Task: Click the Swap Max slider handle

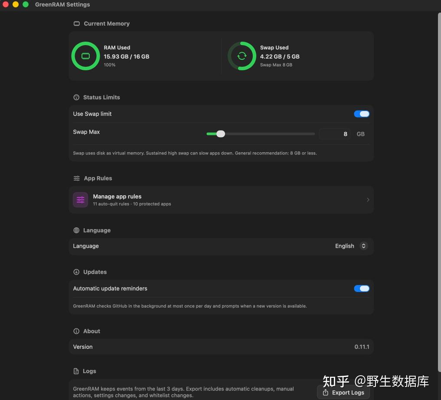Action: pos(221,134)
